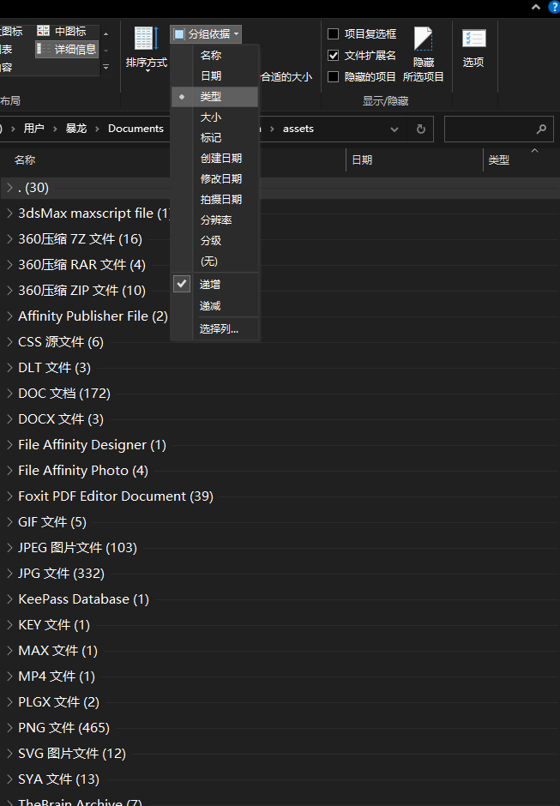The width and height of the screenshot is (560, 806).
Task: Expand the DOC 文档 (172) group
Action: point(9,394)
